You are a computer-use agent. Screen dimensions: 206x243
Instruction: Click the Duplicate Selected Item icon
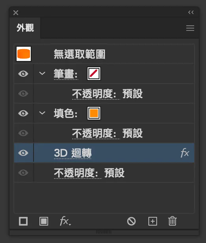(x=153, y=221)
